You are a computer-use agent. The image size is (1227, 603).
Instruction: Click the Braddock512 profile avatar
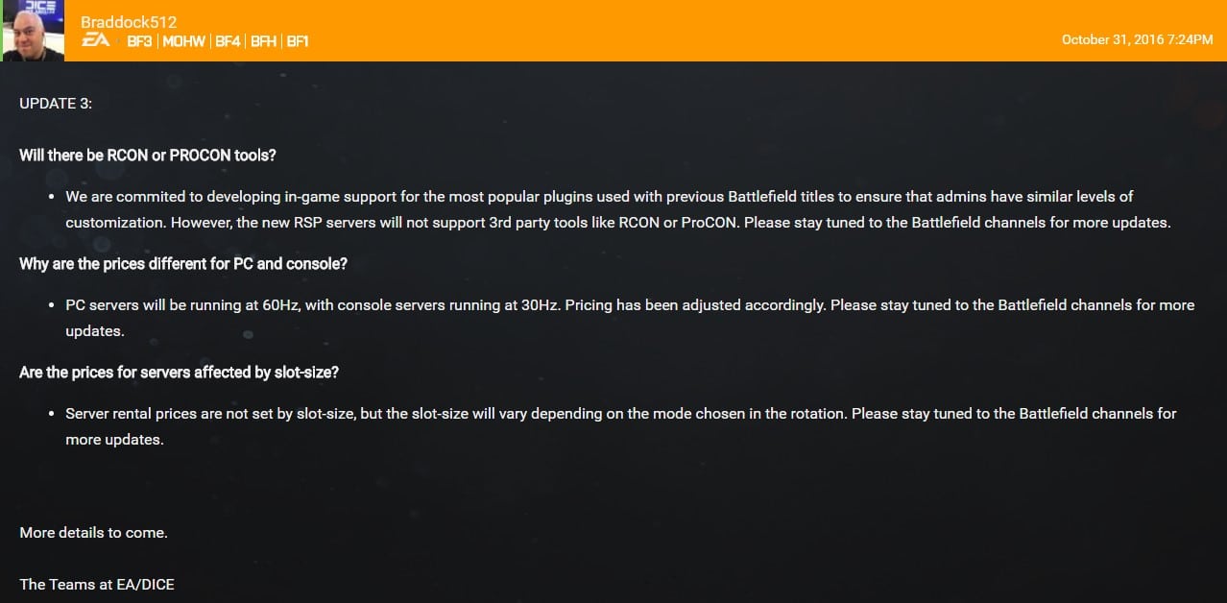pyautogui.click(x=35, y=31)
